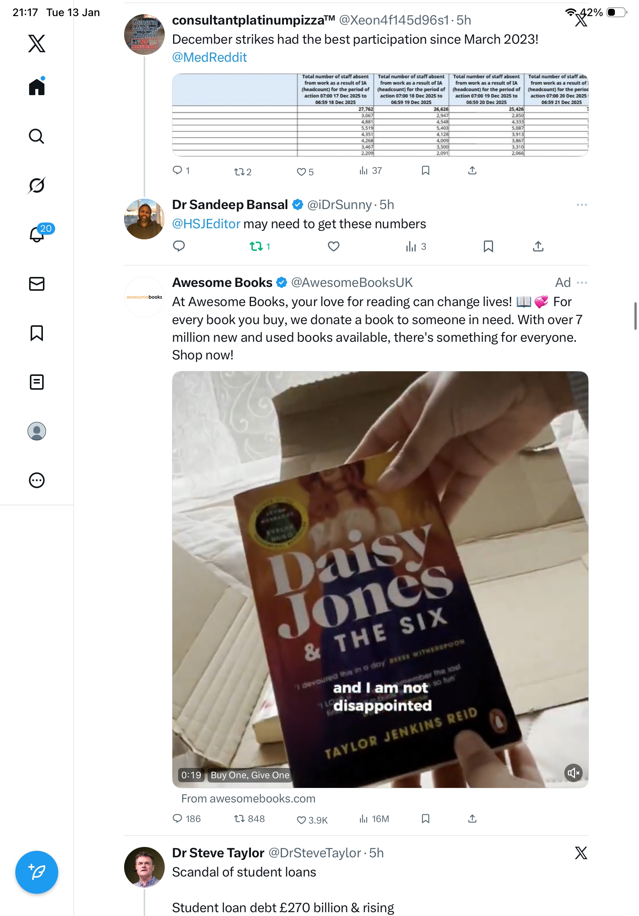Open Lists icon in sidebar
Screen dimensions: 639x916
[x=37, y=382]
